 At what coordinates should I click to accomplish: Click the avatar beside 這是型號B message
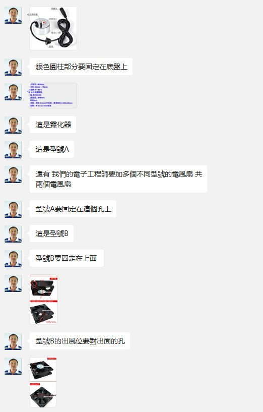pyautogui.click(x=13, y=234)
